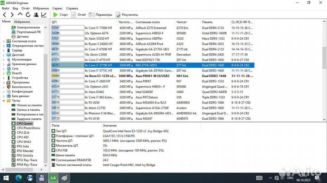This screenshot has width=327, height=183.
Task: Launch Microsoft Edge from the taskbar
Action: [19, 178]
